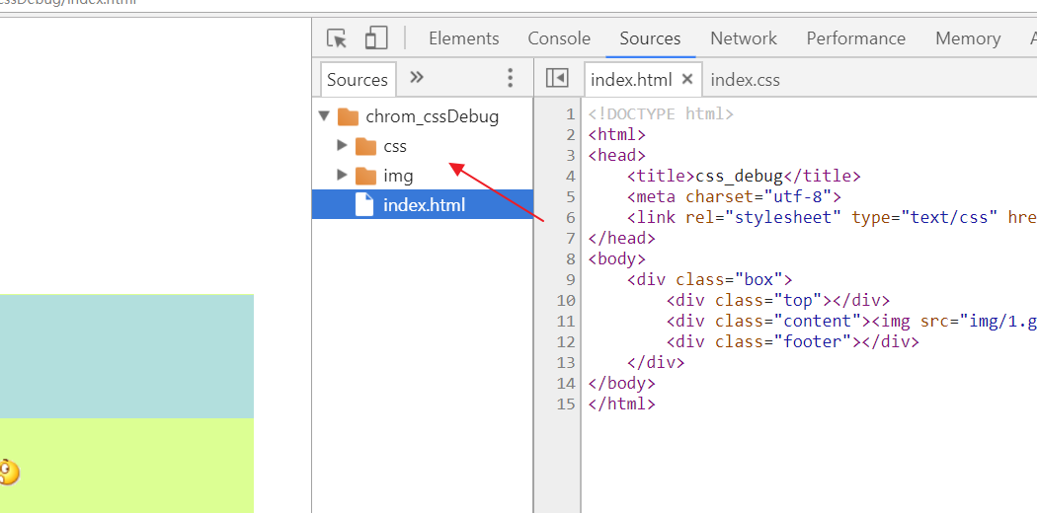Expand the css folder arrow
The width and height of the screenshot is (1037, 513).
pos(342,145)
